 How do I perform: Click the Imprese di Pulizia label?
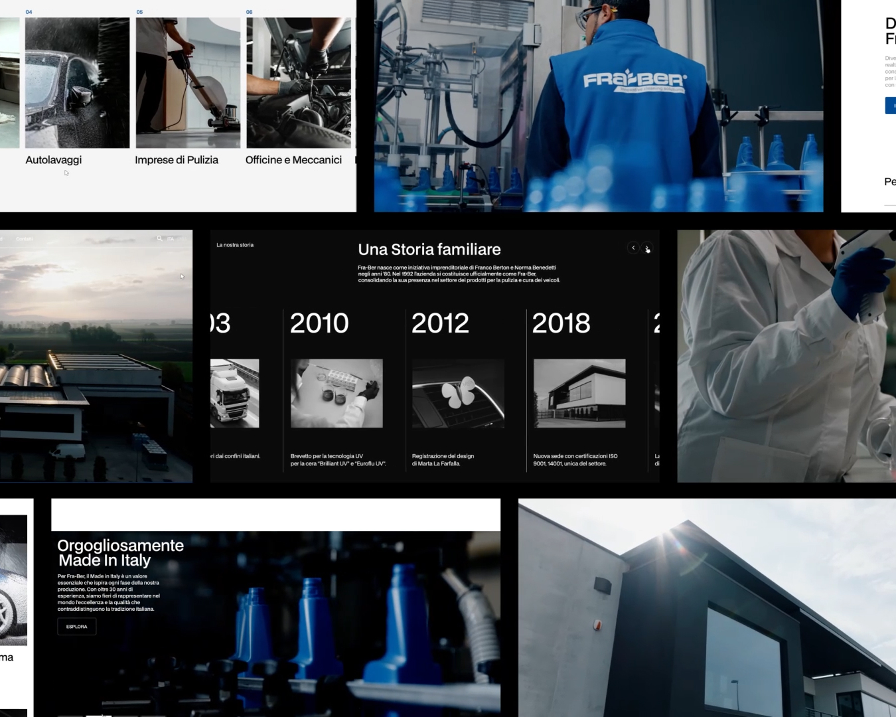177,160
